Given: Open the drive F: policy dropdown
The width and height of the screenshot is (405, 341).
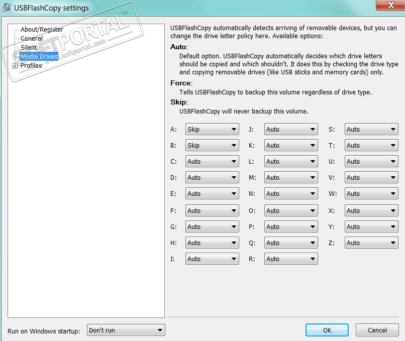Looking at the screenshot, I should 212,210.
